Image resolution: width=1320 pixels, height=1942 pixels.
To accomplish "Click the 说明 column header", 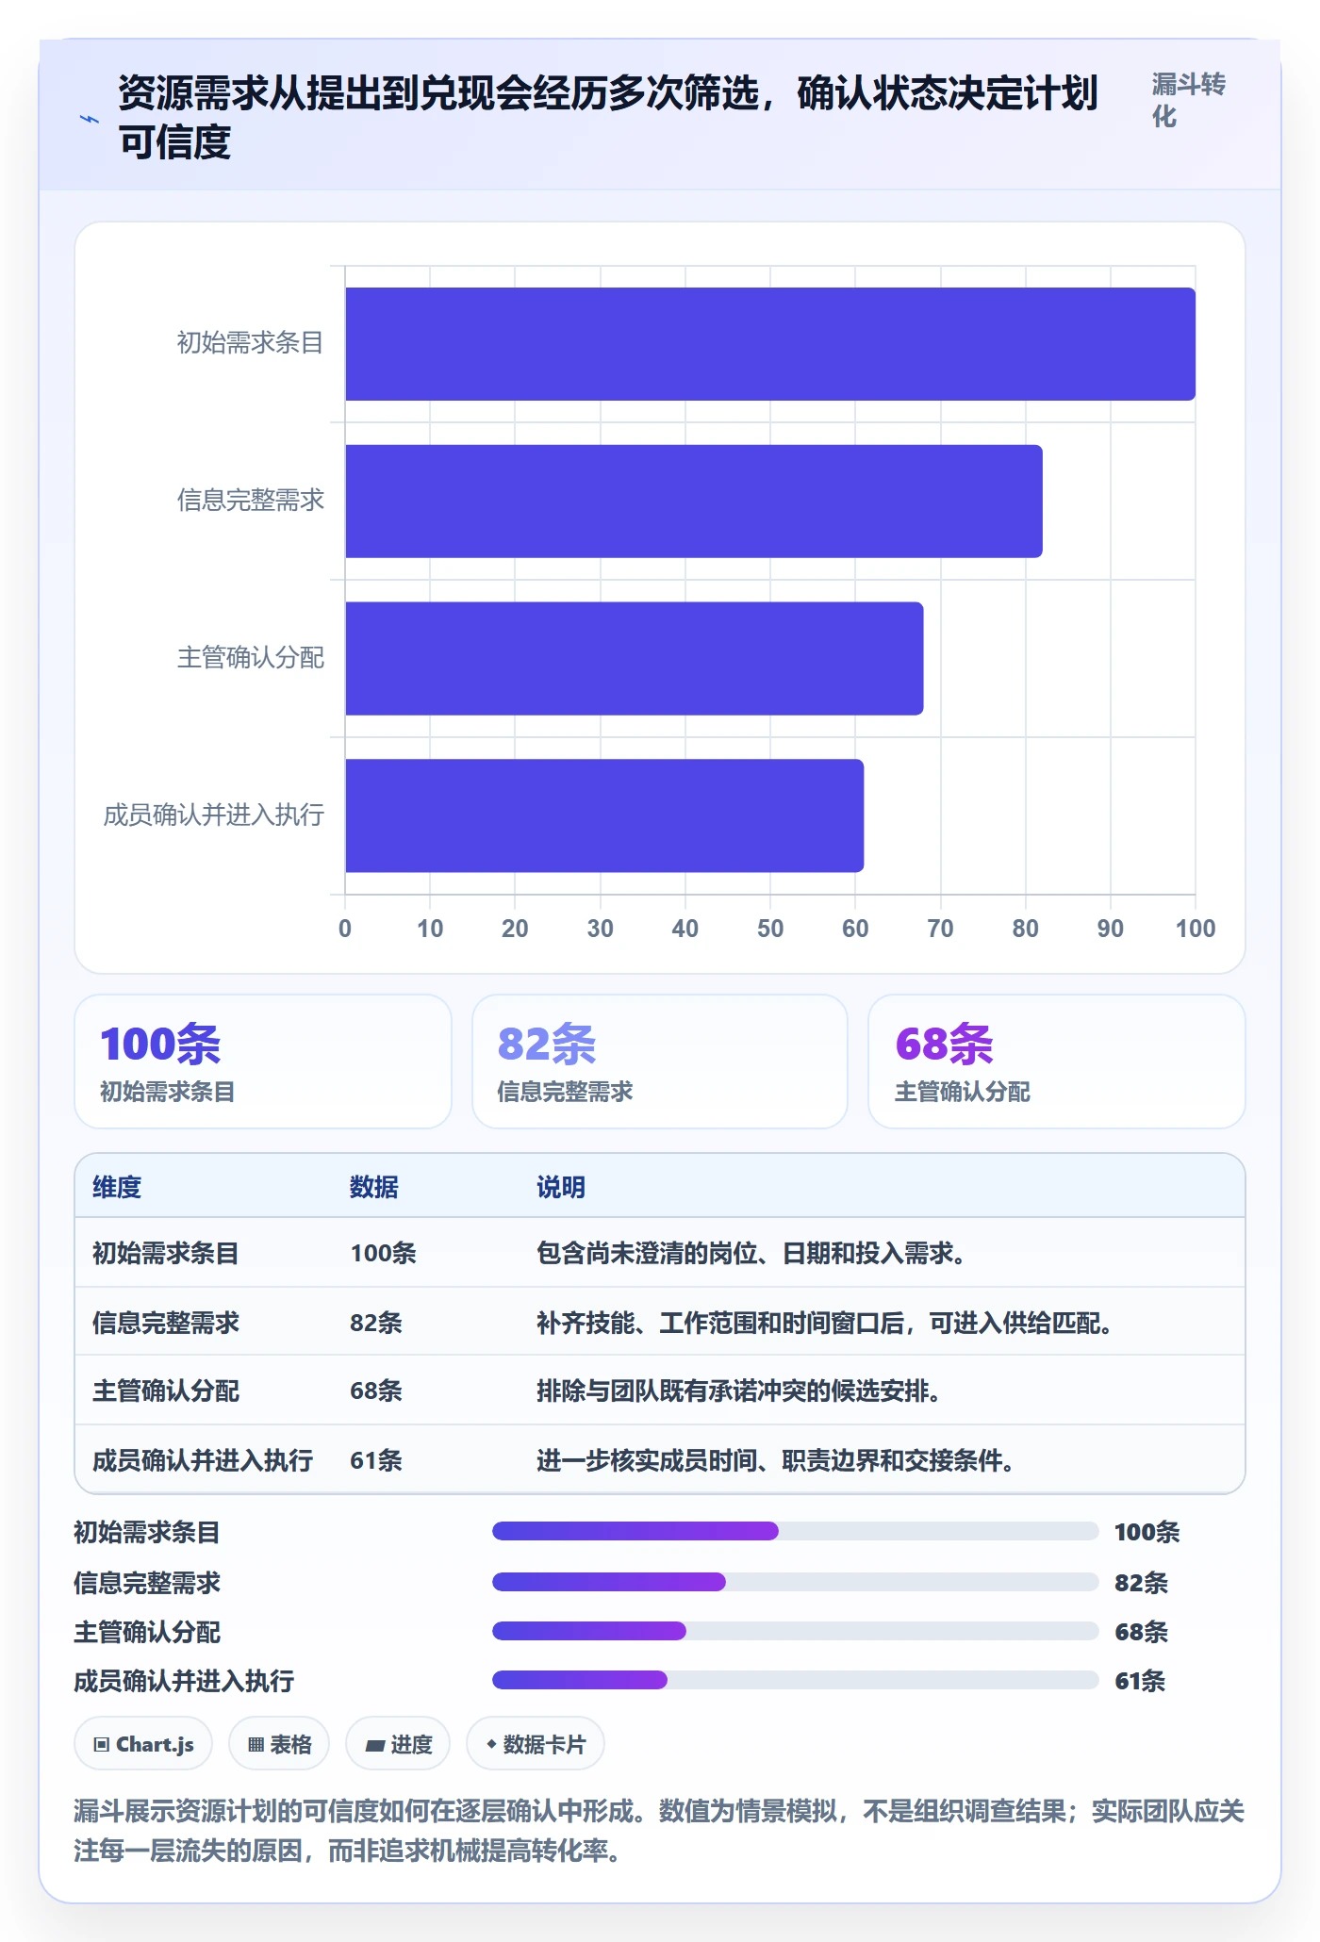I will coord(561,1187).
